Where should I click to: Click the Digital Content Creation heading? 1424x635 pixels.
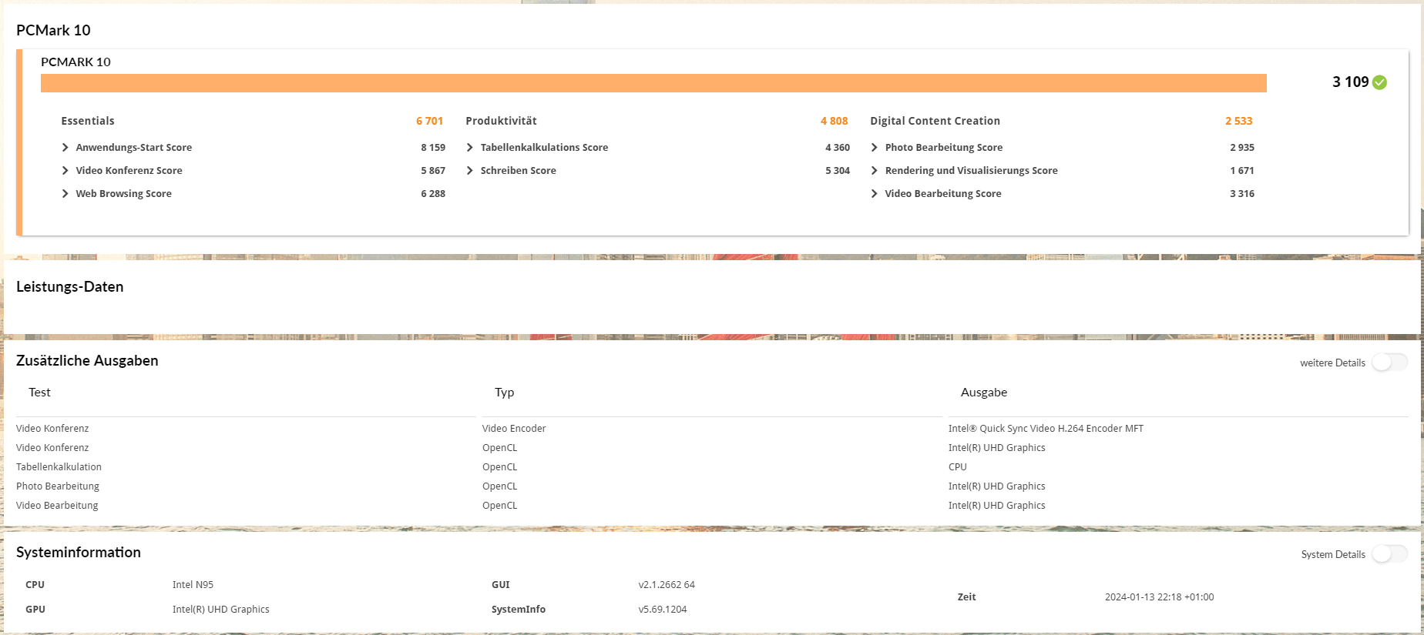coord(935,121)
